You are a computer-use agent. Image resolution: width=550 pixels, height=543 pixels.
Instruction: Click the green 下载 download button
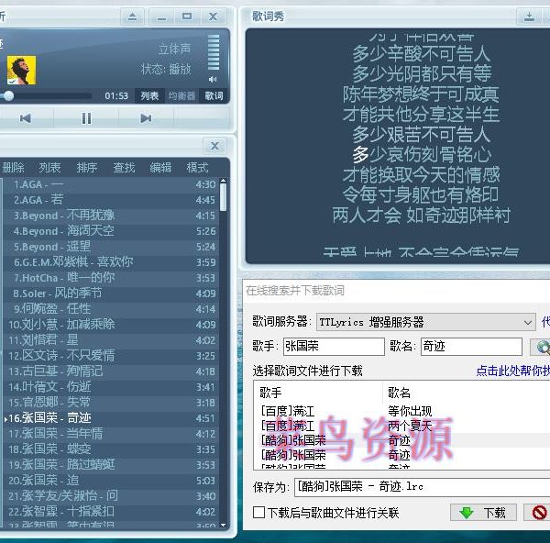[483, 513]
